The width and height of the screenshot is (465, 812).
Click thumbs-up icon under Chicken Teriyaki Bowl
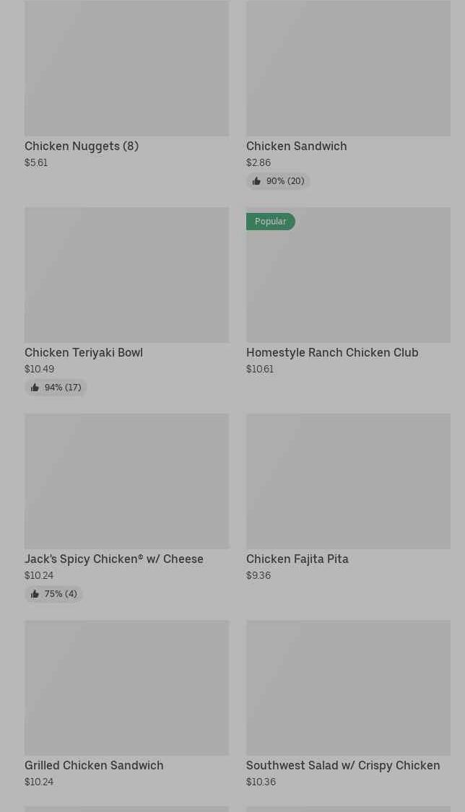pos(35,388)
